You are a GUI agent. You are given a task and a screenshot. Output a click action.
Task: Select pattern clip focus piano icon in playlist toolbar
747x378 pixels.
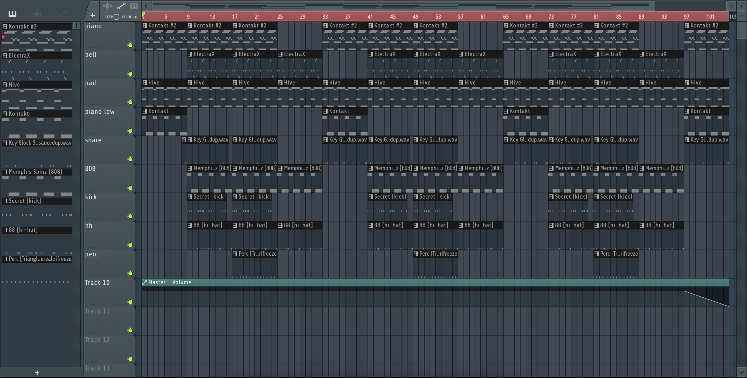134,6
